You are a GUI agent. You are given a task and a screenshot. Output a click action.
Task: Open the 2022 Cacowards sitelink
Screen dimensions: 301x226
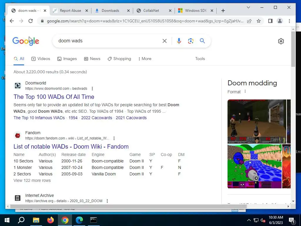96,118
